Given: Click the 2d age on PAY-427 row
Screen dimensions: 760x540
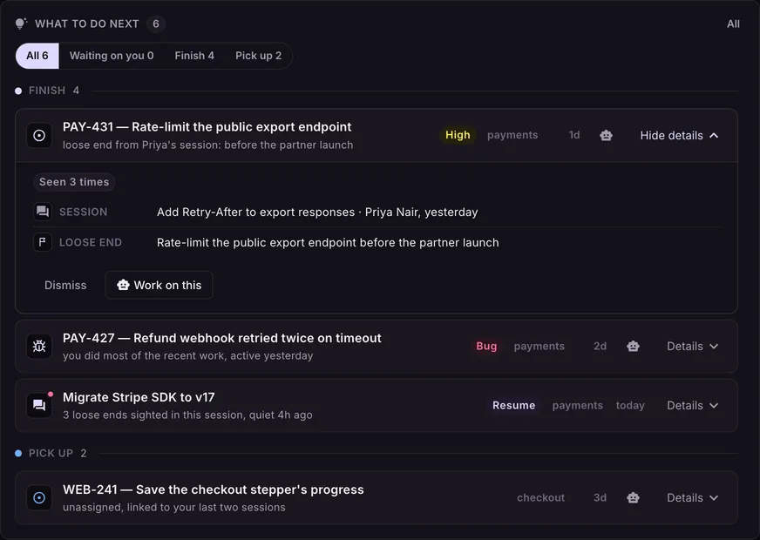Looking at the screenshot, I should coord(600,347).
